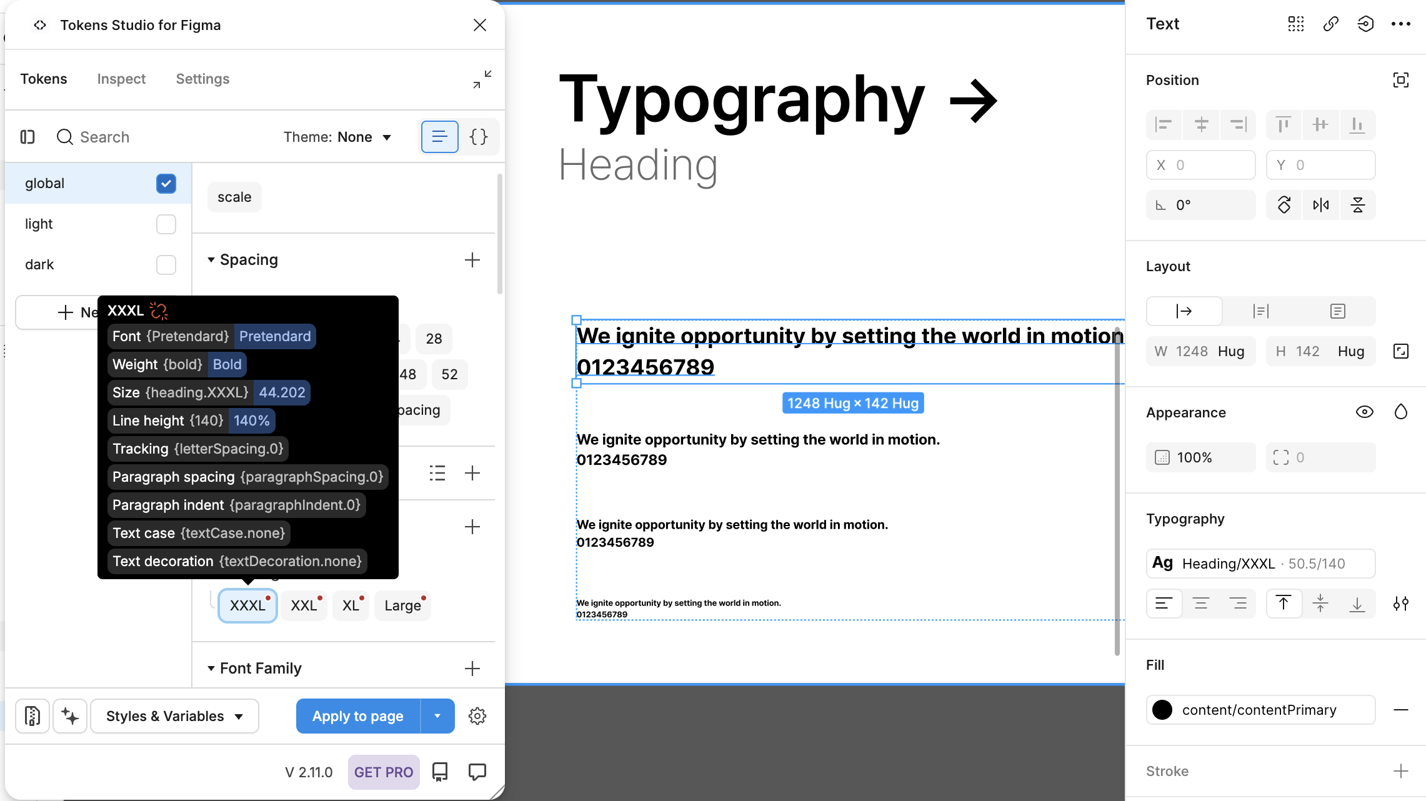Open the Tokens Studio settings gear
Screen dimensions: 1426x801
pyautogui.click(x=477, y=716)
